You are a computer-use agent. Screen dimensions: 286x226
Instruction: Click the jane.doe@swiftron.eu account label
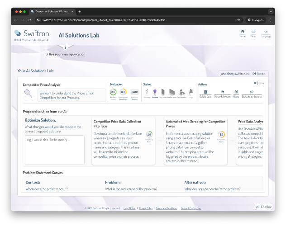[x=235, y=74]
